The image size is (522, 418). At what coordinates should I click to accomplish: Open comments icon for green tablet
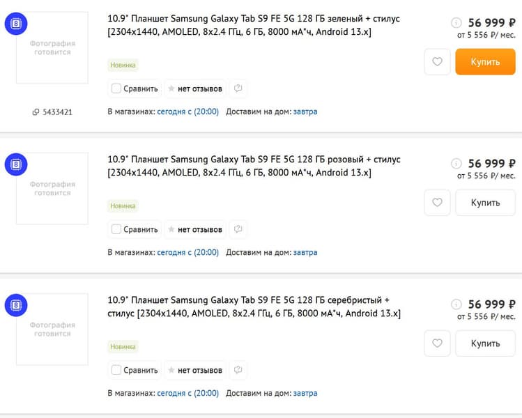tap(238, 88)
